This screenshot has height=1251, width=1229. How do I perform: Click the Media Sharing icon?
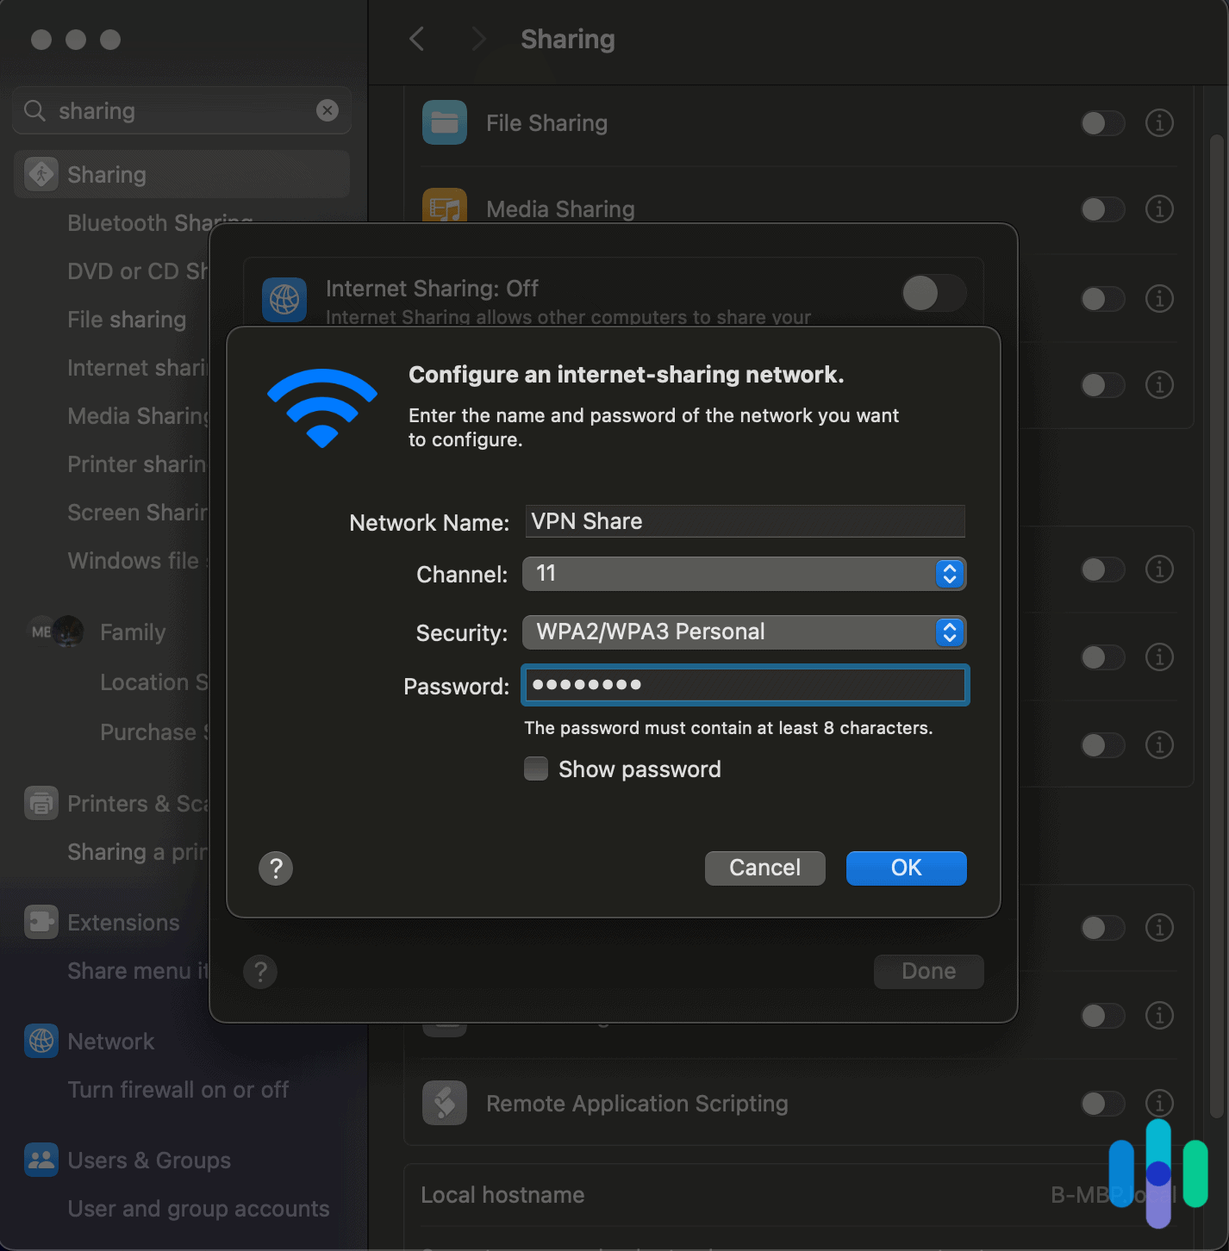tap(445, 208)
